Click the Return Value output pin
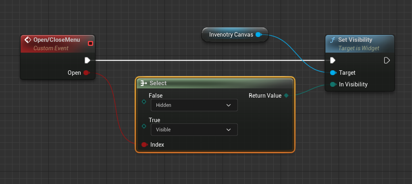The width and height of the screenshot is (412, 184). pyautogui.click(x=286, y=96)
